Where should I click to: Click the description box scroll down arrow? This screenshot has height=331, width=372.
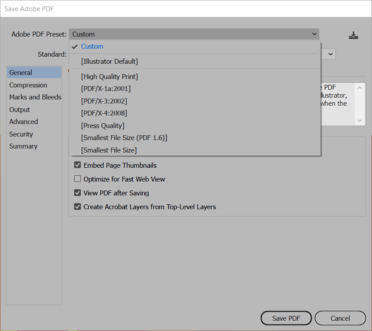tap(359, 120)
